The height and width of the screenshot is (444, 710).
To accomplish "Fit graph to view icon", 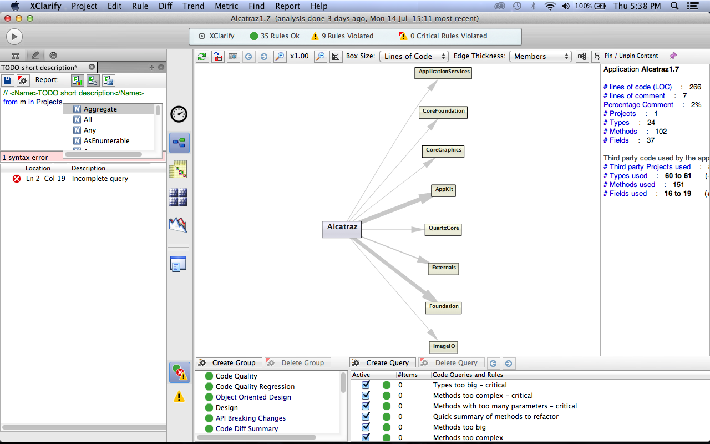I will (336, 56).
